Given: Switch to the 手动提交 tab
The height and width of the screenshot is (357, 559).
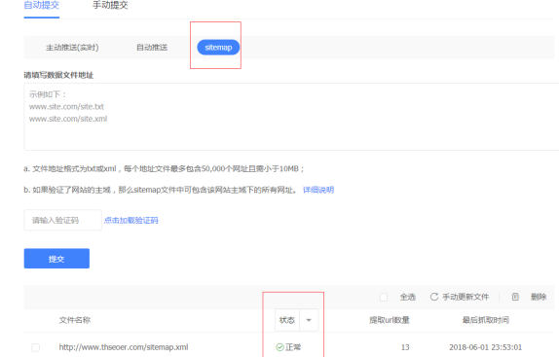Looking at the screenshot, I should coord(110,5).
